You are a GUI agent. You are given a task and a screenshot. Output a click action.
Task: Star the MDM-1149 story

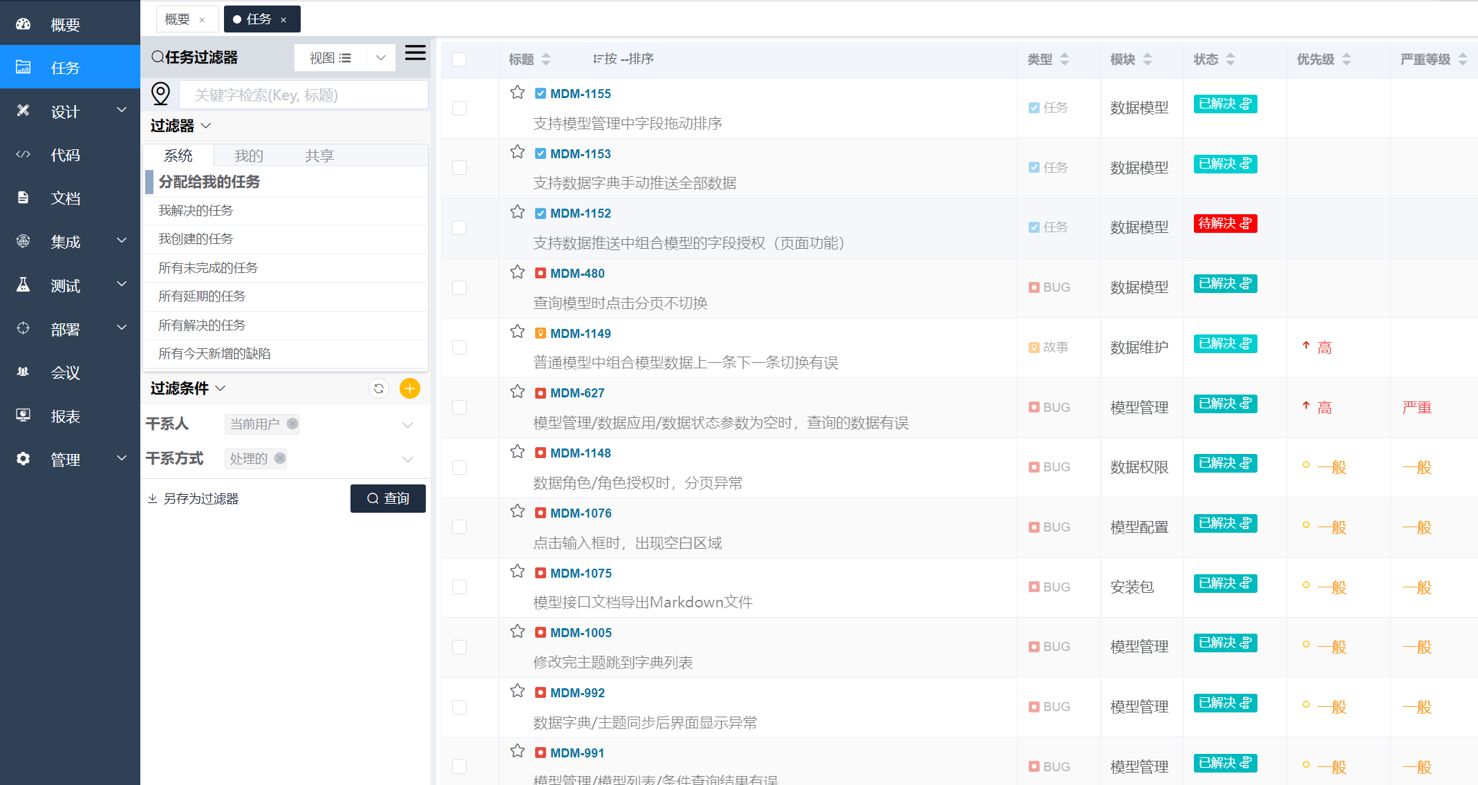[x=517, y=332]
